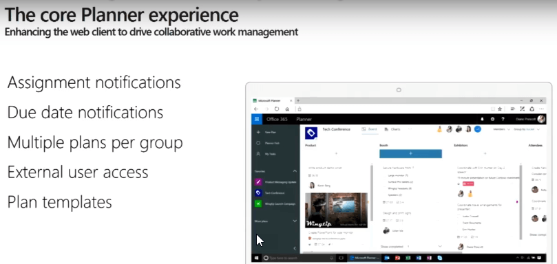557x264 pixels.
Task: Select the Microsoft Planner browser tab
Action: click(x=272, y=101)
